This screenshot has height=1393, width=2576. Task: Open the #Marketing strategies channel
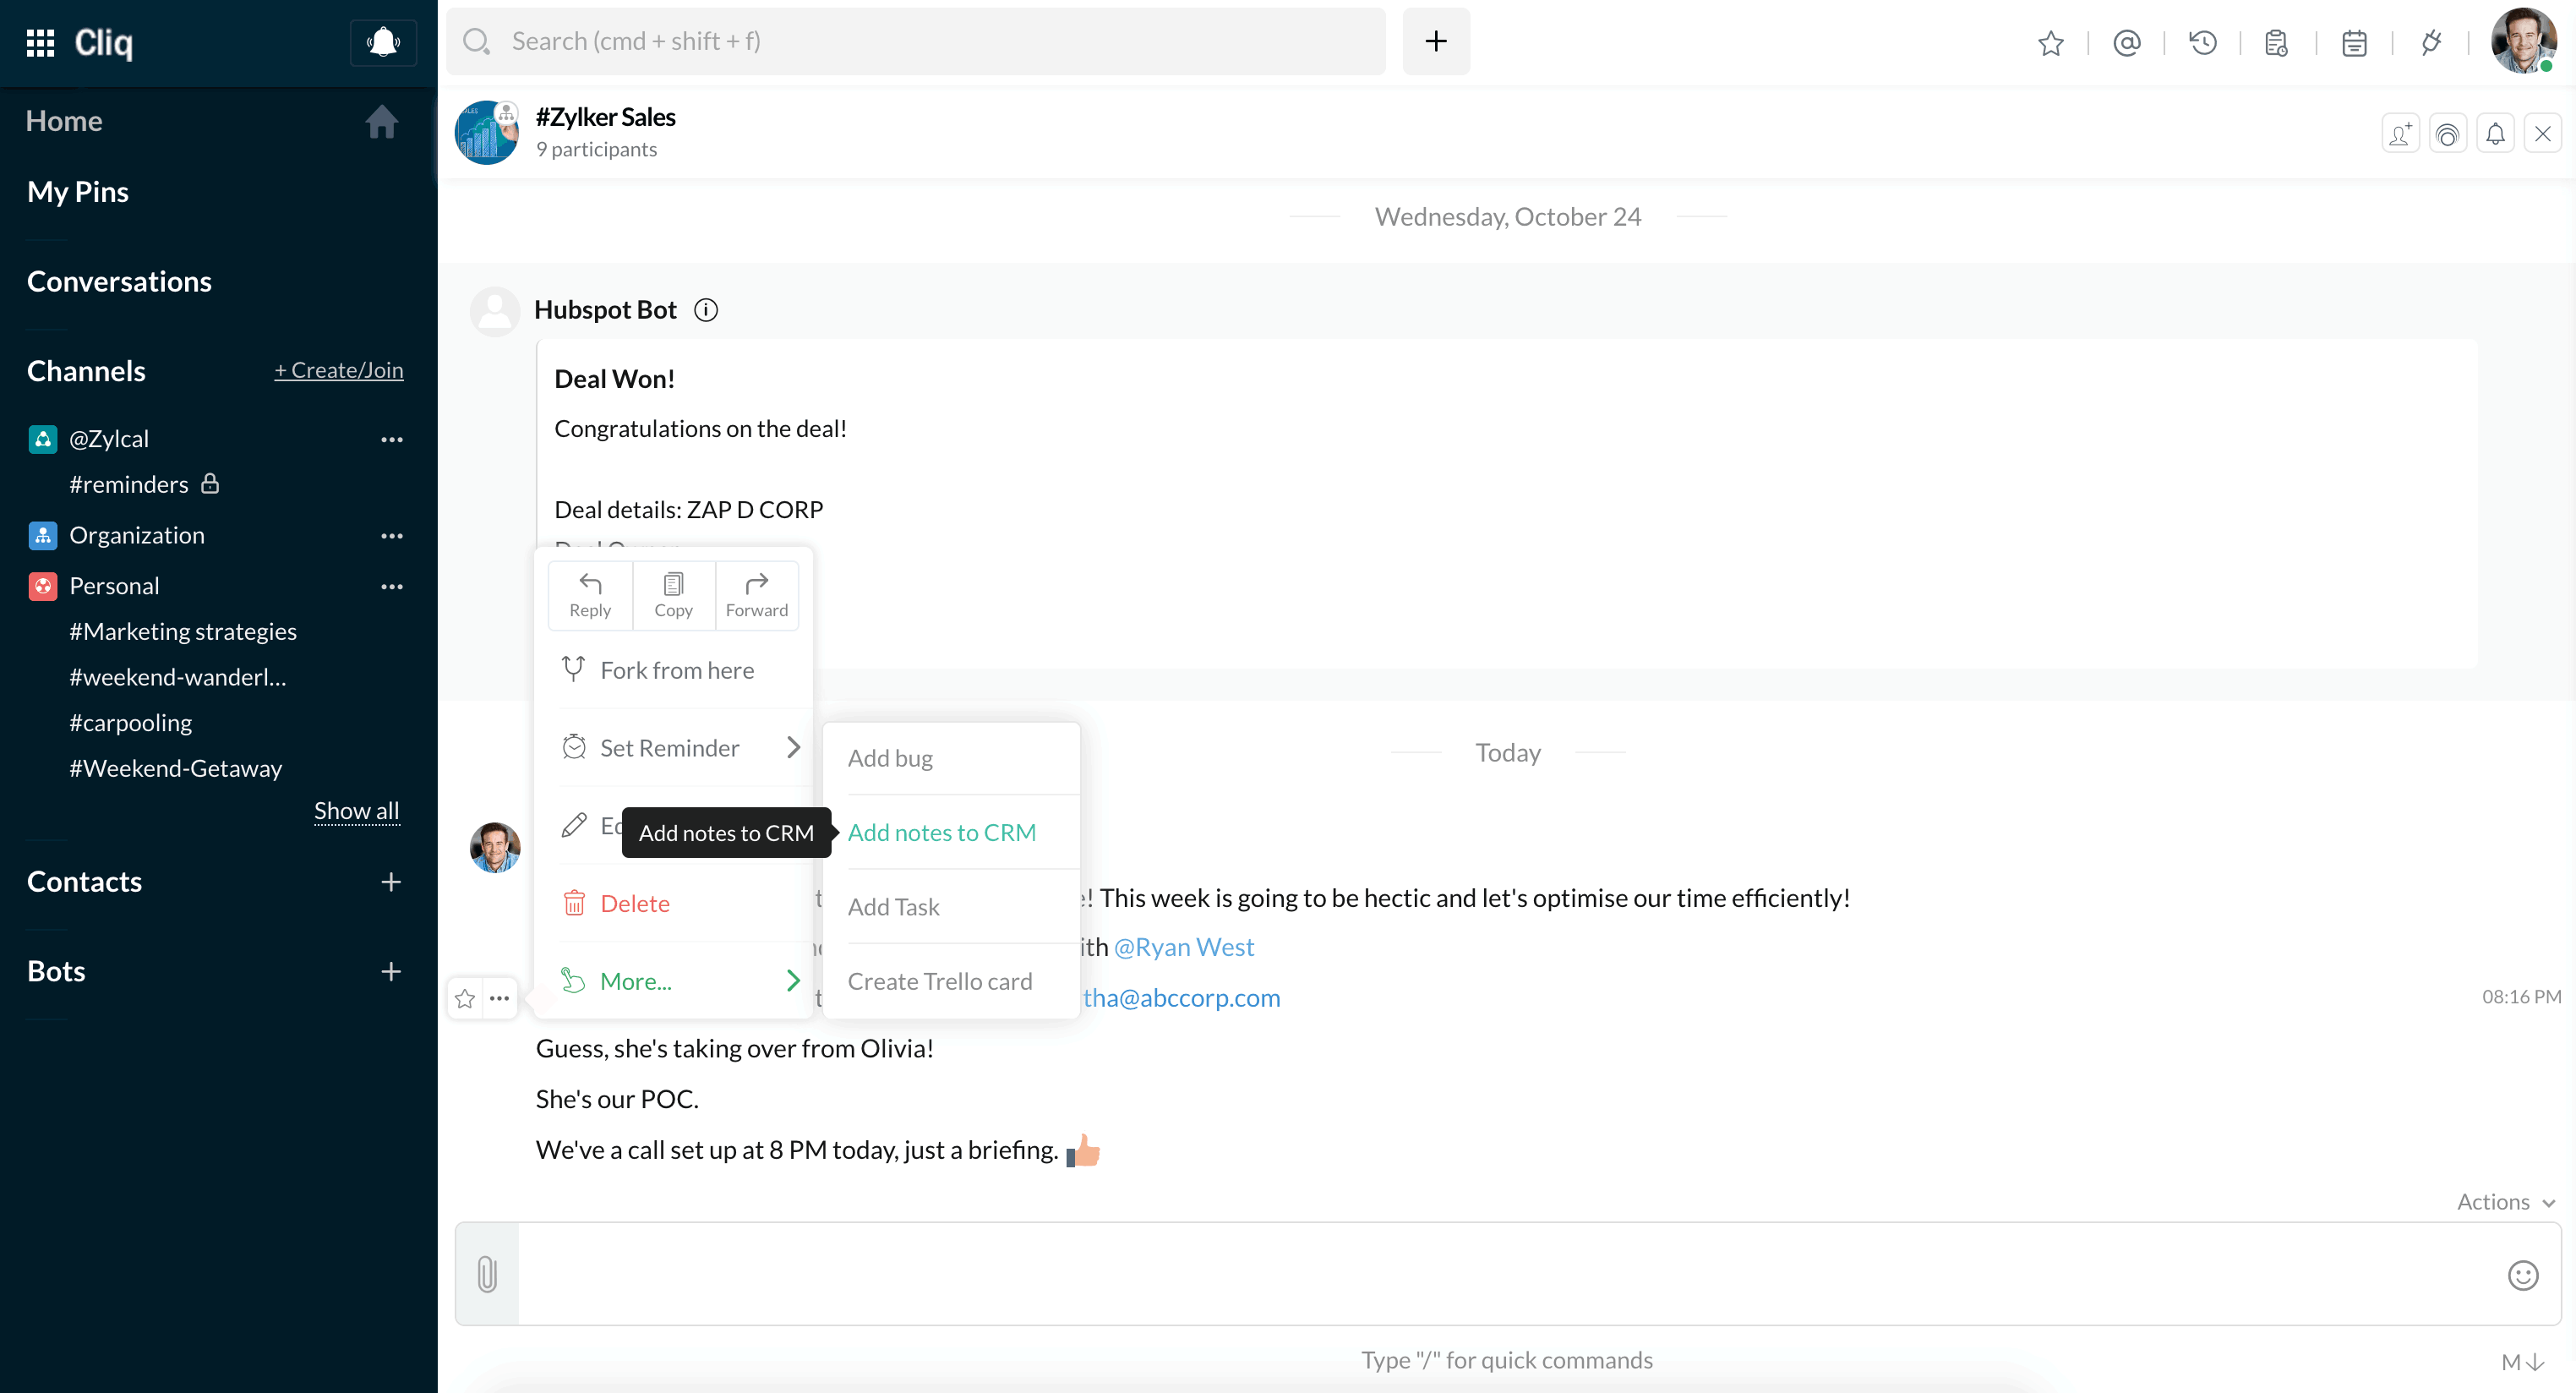coord(183,631)
